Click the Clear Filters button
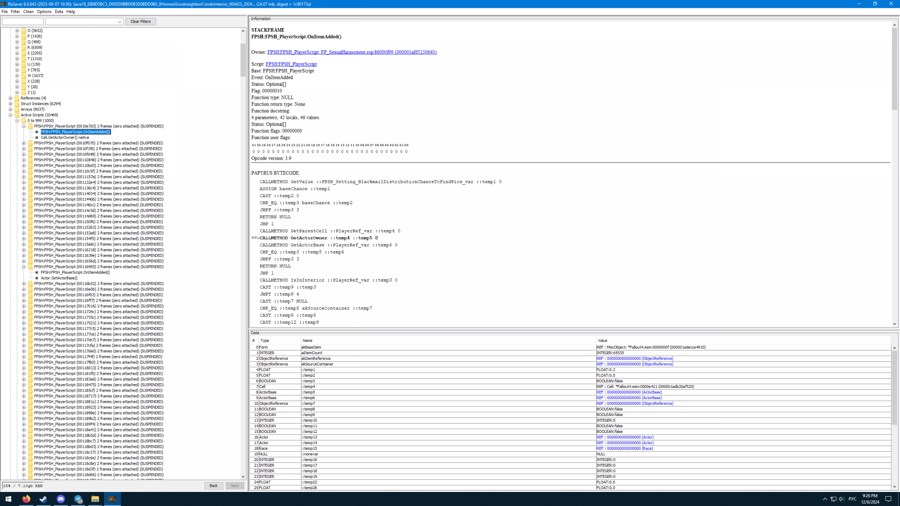 click(x=141, y=22)
